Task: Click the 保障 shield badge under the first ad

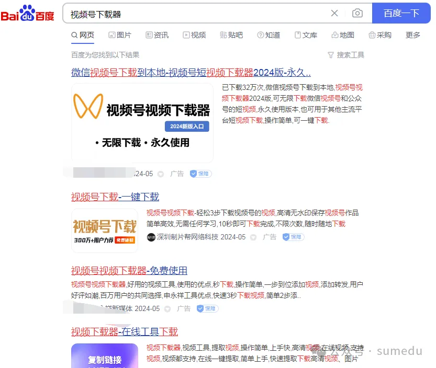Action: 200,173
